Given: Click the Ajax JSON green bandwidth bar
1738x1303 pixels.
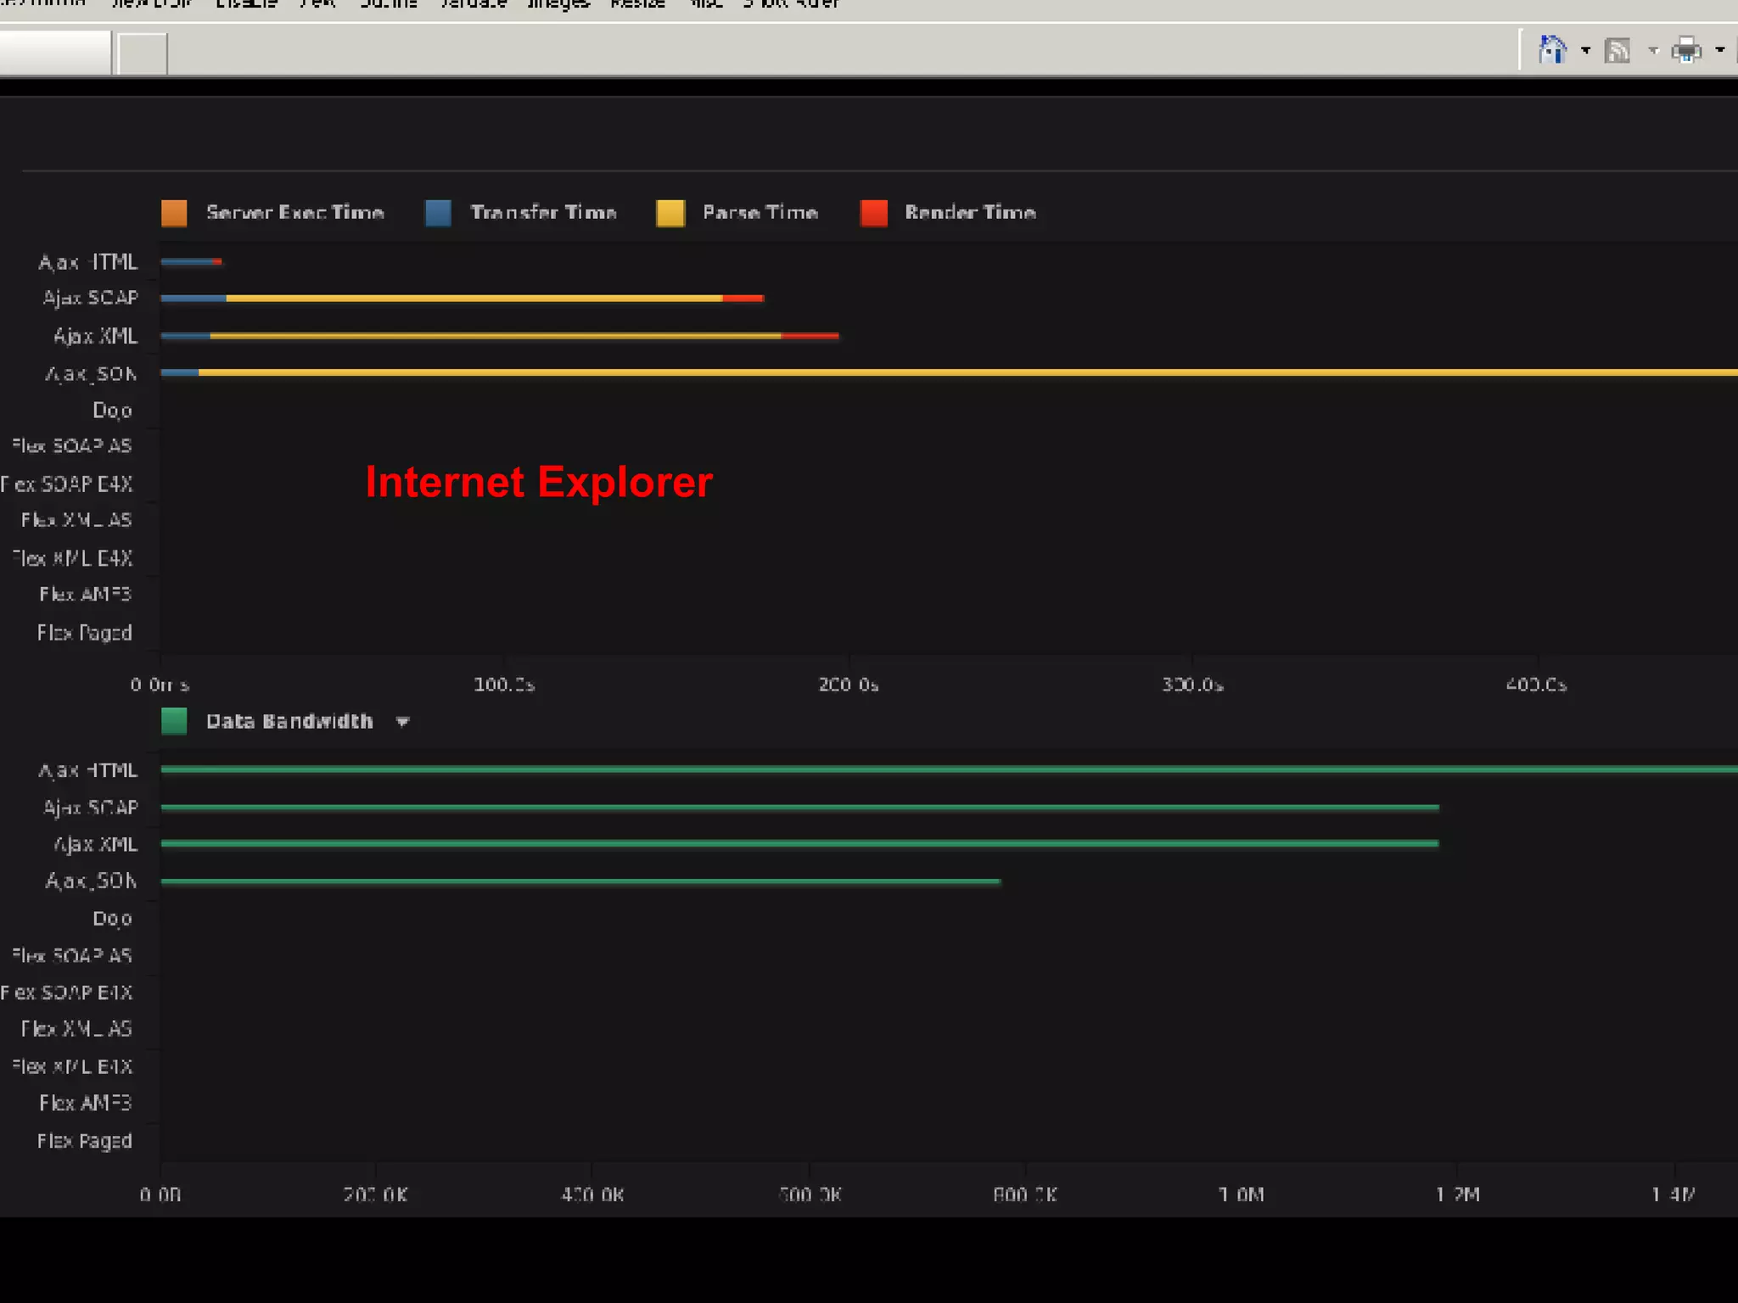Looking at the screenshot, I should pos(581,882).
